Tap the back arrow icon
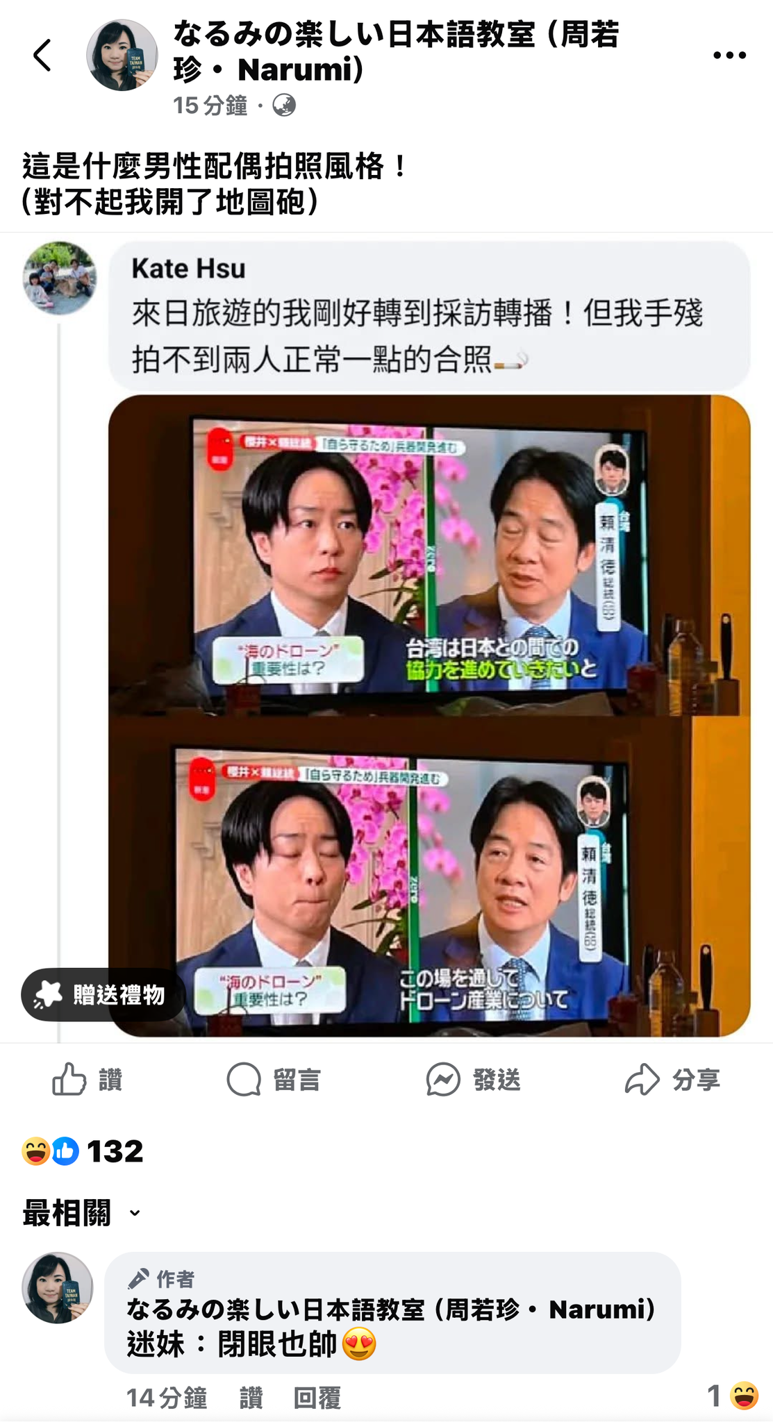The width and height of the screenshot is (773, 1422). 42,55
